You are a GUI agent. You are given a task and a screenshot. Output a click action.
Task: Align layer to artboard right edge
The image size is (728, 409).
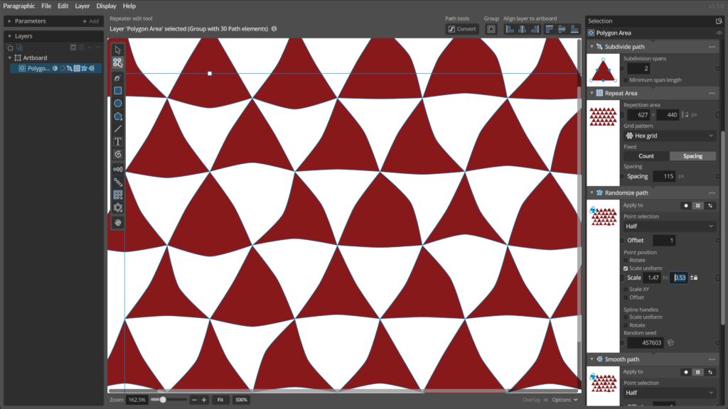coord(535,29)
